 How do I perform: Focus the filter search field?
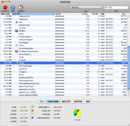coord(116,7)
